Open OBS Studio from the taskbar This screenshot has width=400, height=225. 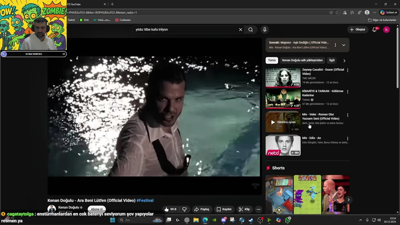(x=260, y=220)
